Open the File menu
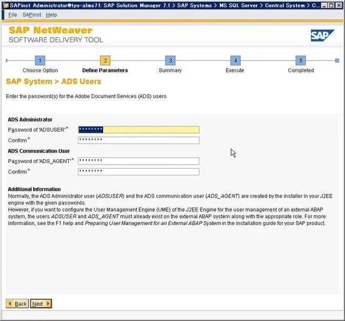The image size is (345, 321). click(13, 15)
